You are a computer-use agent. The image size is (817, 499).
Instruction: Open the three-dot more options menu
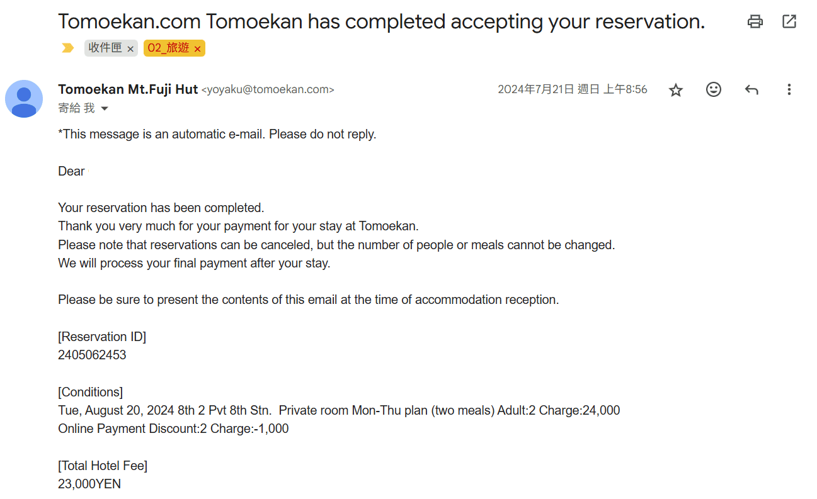pyautogui.click(x=789, y=90)
